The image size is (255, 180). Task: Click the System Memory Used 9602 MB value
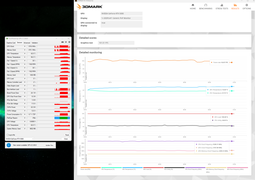coord(32,129)
